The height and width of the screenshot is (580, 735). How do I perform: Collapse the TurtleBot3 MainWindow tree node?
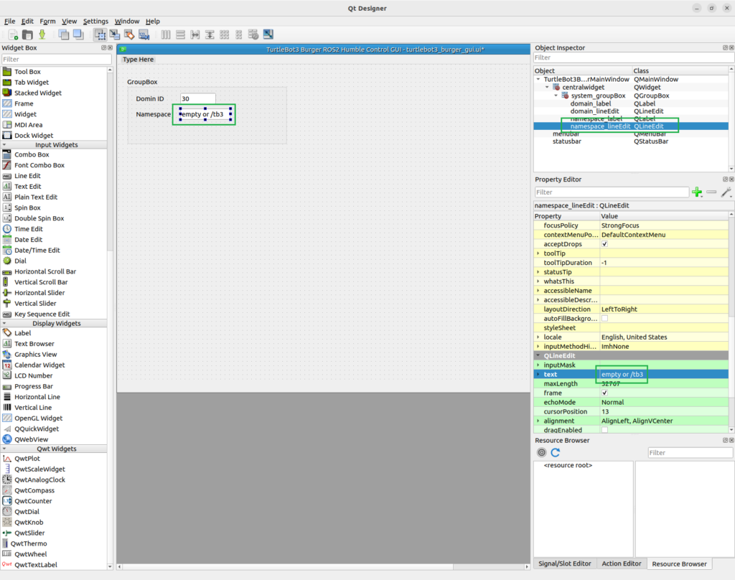point(538,79)
